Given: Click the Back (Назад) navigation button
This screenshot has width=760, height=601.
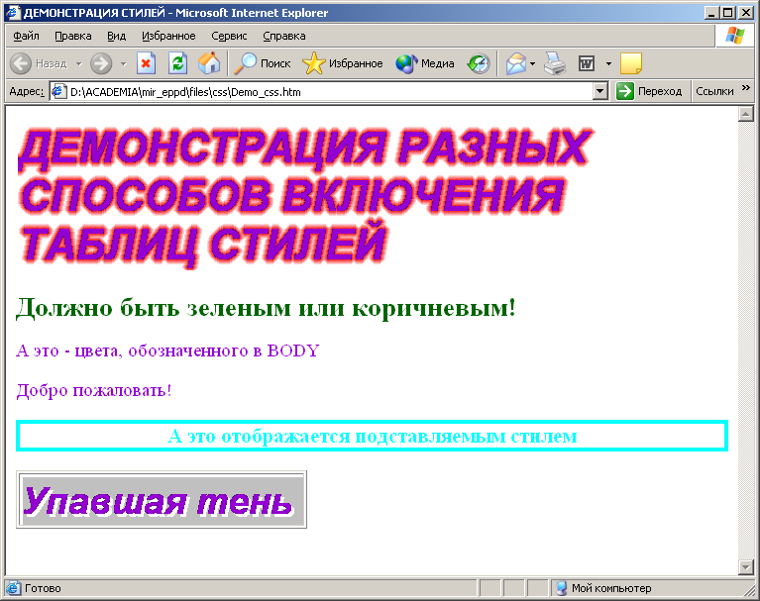Looking at the screenshot, I should pos(39,63).
